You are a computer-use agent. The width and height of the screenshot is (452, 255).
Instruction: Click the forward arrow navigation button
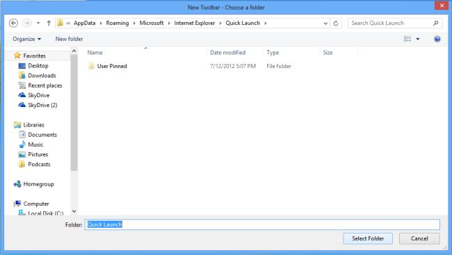[27, 23]
